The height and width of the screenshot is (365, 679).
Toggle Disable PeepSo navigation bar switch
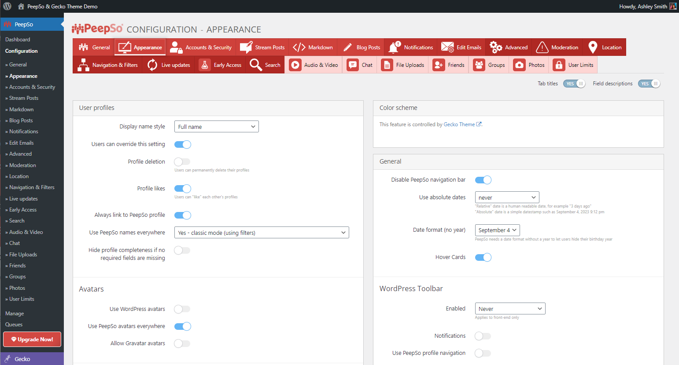pyautogui.click(x=483, y=180)
